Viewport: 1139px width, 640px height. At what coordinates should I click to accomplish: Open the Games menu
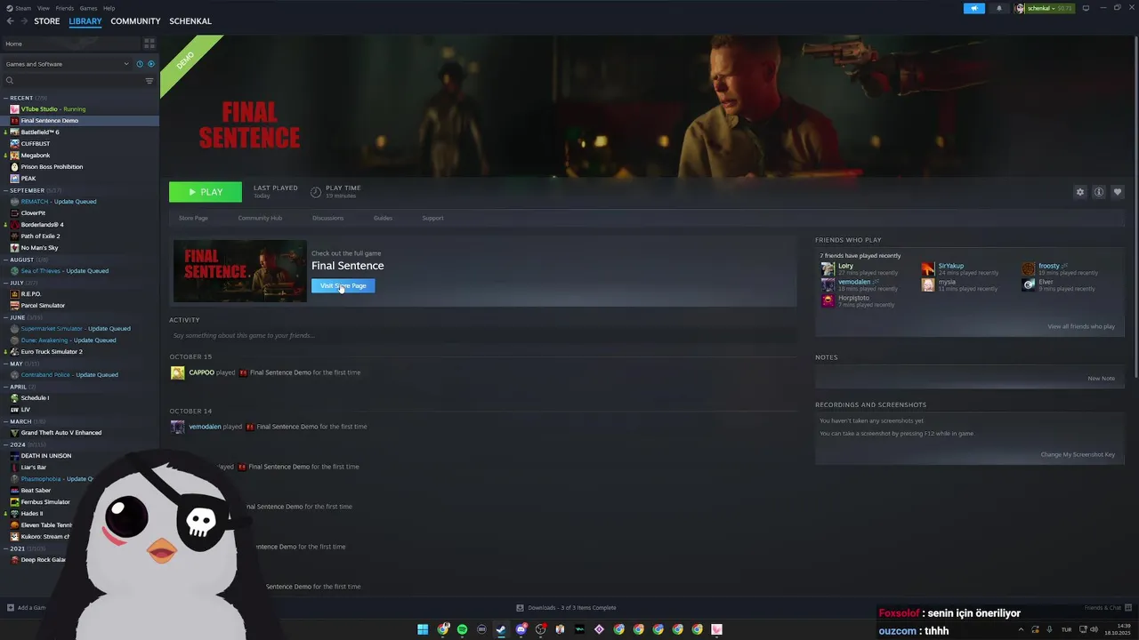[88, 8]
